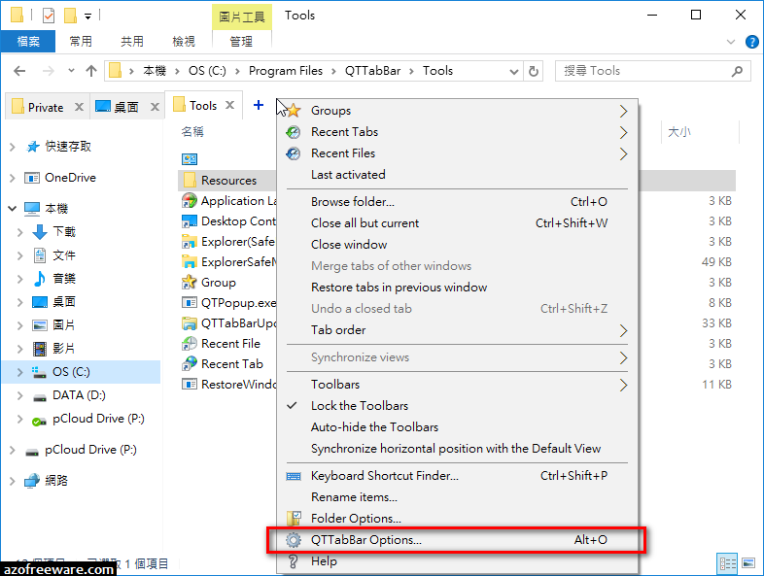Go up one folder level arrow

tap(91, 71)
